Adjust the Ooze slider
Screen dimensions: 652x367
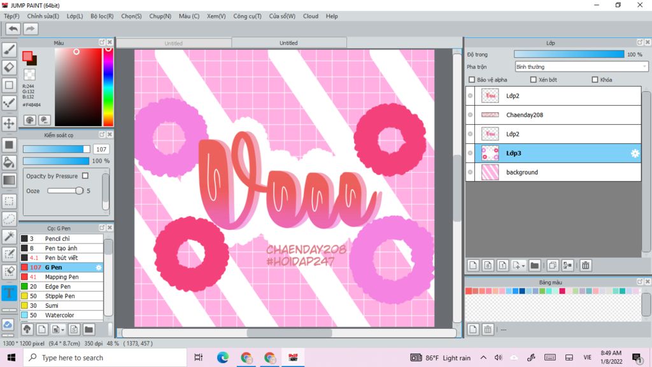pyautogui.click(x=66, y=191)
